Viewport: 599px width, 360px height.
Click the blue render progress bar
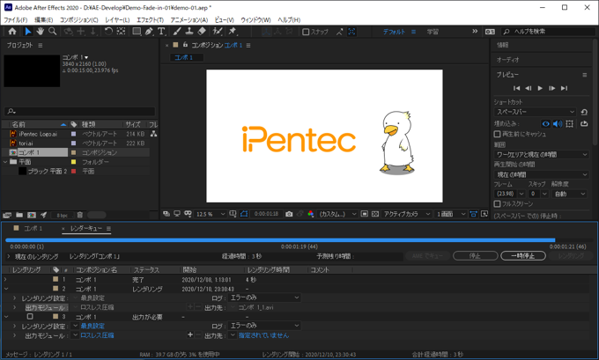point(280,240)
